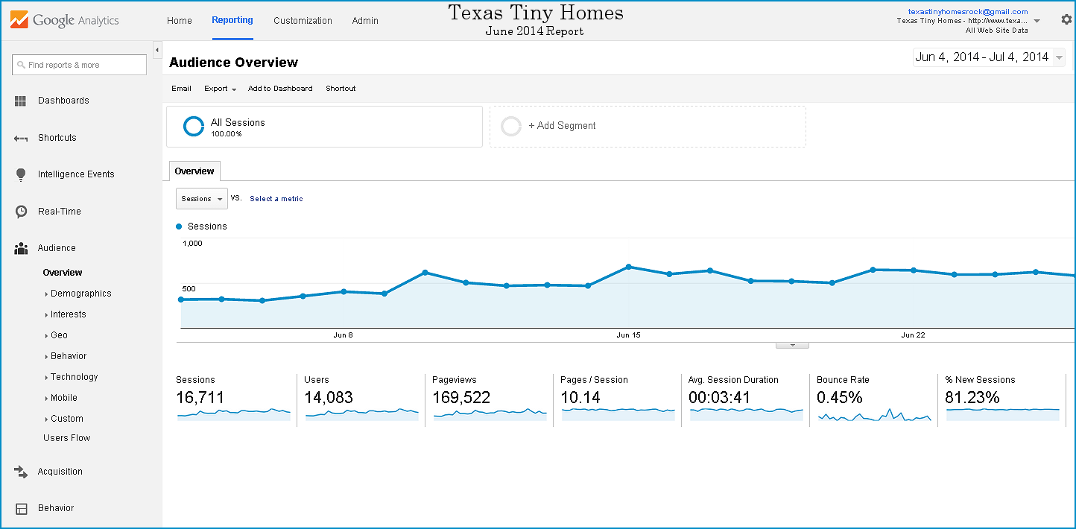The image size is (1076, 529).
Task: Click the chart data point above Jun 15
Action: point(629,267)
